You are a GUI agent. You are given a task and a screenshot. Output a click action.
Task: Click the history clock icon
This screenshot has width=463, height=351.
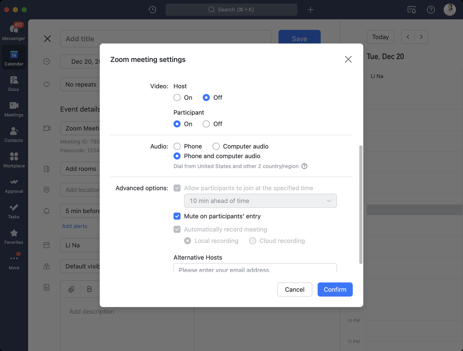tap(152, 10)
